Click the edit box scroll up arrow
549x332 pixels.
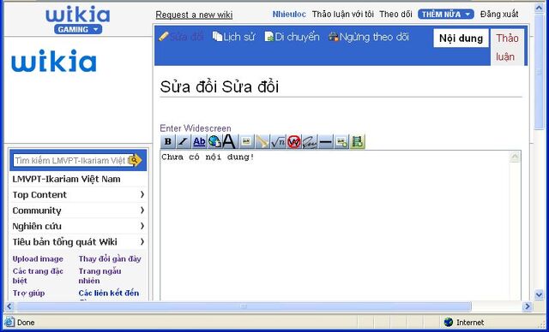click(x=515, y=157)
